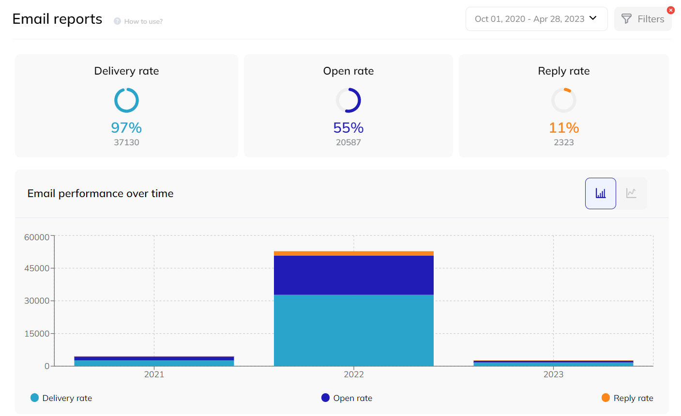This screenshot has width=681, height=416.
Task: Click the Reply rate card title
Action: 564,71
